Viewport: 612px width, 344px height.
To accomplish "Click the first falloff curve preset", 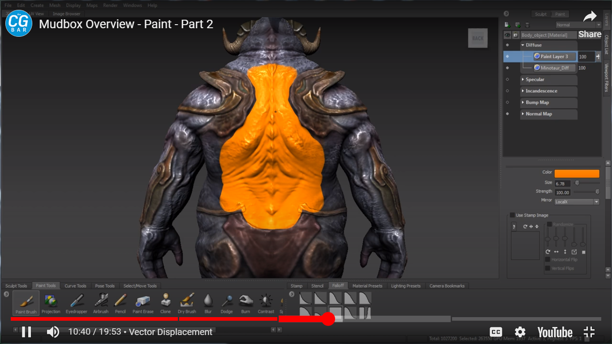I will [x=306, y=298].
